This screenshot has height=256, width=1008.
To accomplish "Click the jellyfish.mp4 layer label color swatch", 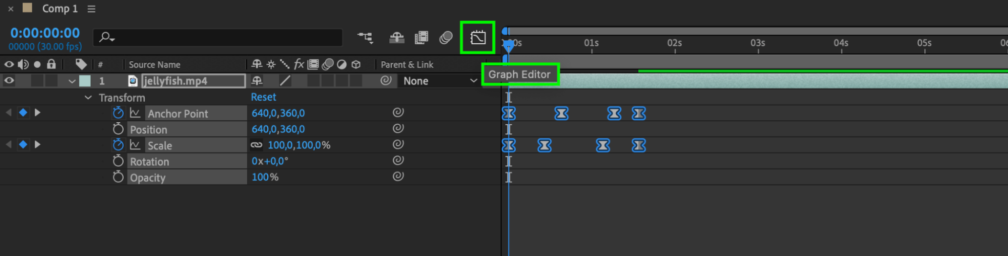I will (x=85, y=81).
